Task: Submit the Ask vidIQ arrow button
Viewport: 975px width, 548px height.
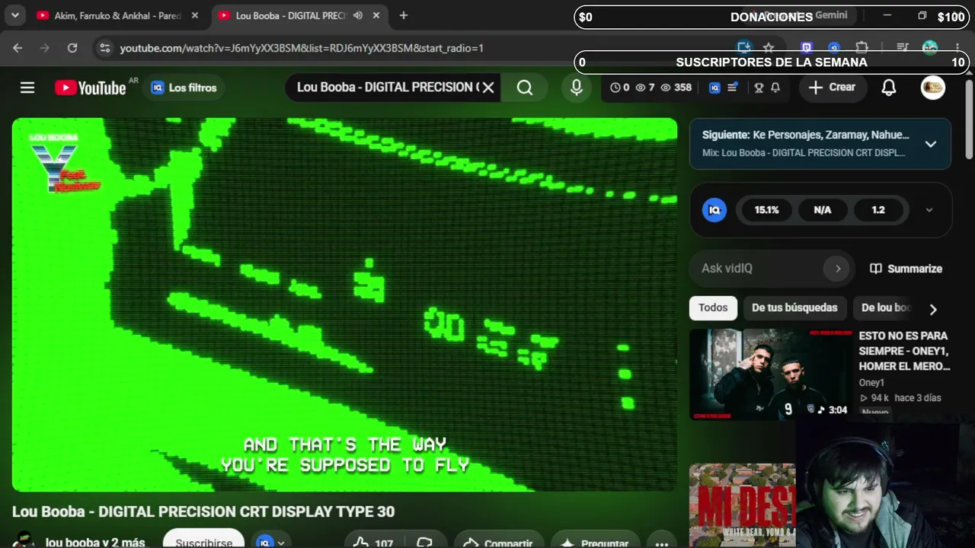Action: [838, 269]
